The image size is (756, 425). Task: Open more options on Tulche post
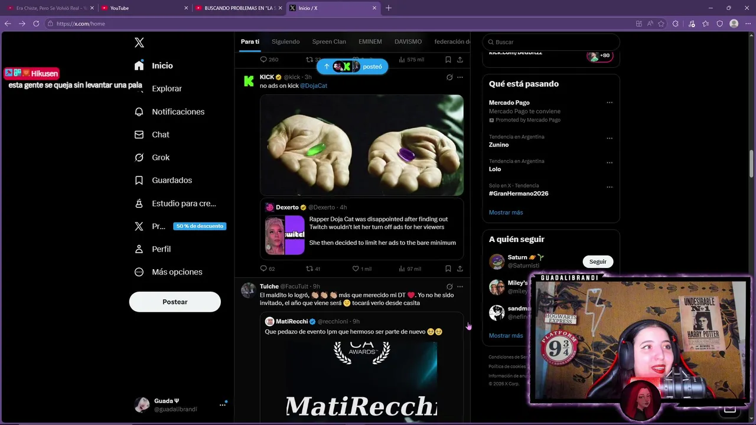[x=460, y=286]
